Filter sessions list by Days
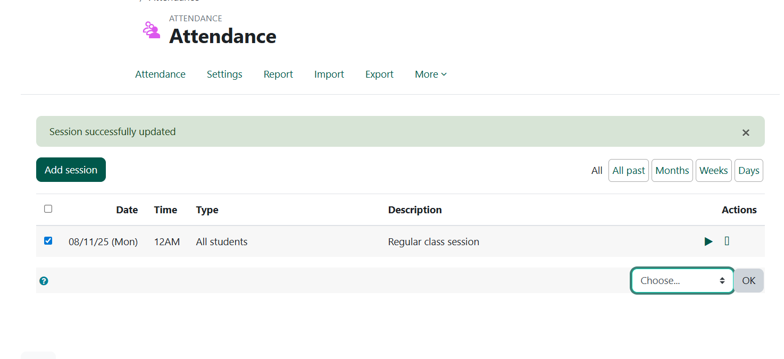 (748, 171)
